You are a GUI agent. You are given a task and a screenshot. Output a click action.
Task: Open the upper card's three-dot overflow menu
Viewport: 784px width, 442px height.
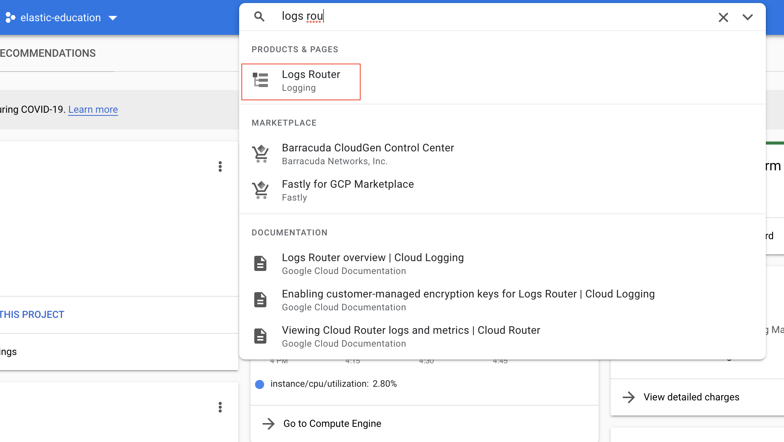pyautogui.click(x=220, y=167)
